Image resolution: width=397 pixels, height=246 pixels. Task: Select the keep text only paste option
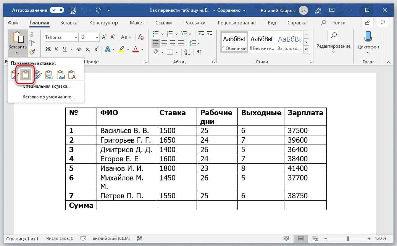pos(72,75)
